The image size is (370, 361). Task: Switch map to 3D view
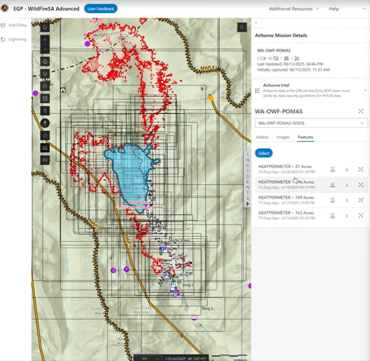(x=45, y=160)
